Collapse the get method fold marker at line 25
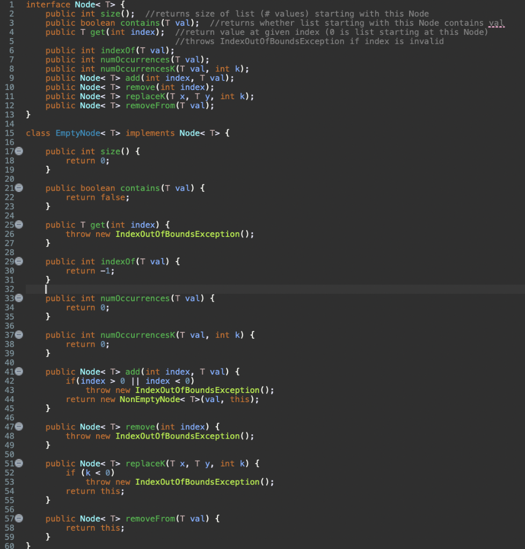Image resolution: width=525 pixels, height=549 pixels. 19,225
